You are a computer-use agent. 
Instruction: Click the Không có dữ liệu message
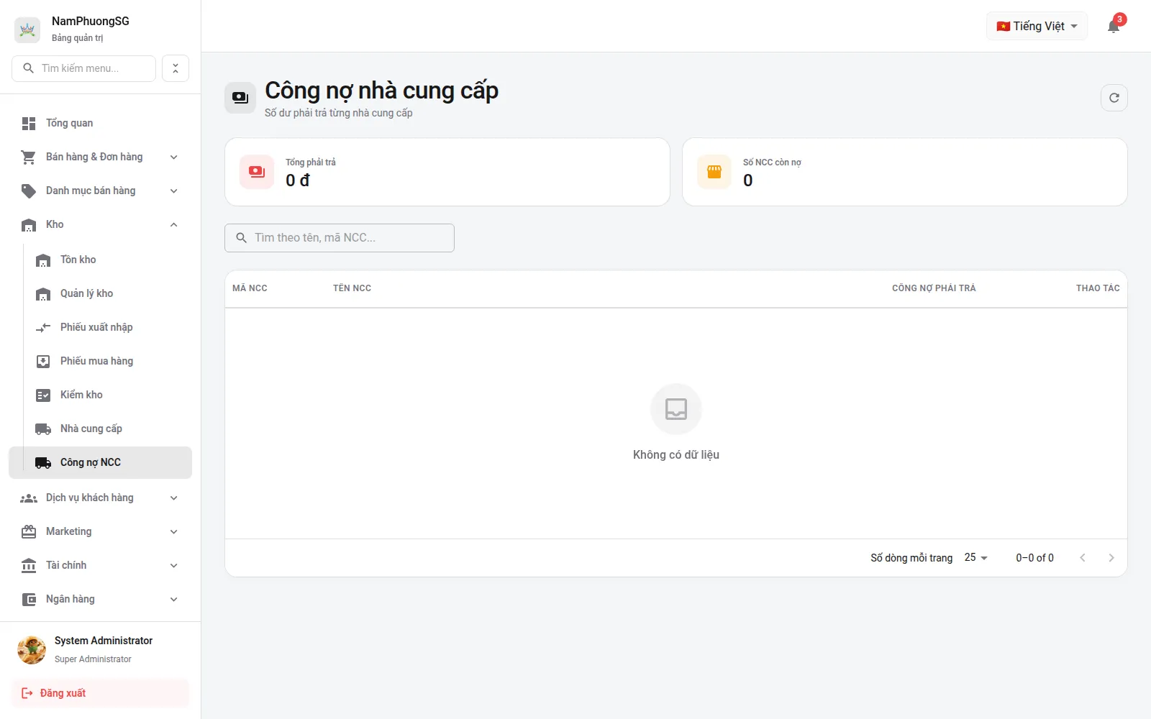pos(676,454)
